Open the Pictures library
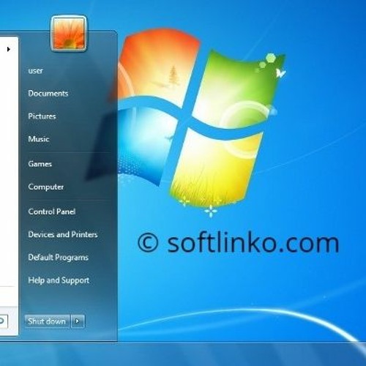This screenshot has width=366, height=366. 42,116
